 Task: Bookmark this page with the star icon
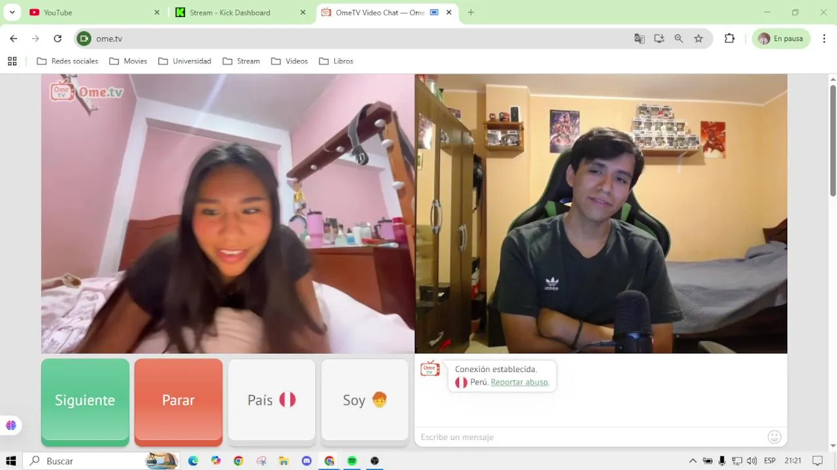698,39
